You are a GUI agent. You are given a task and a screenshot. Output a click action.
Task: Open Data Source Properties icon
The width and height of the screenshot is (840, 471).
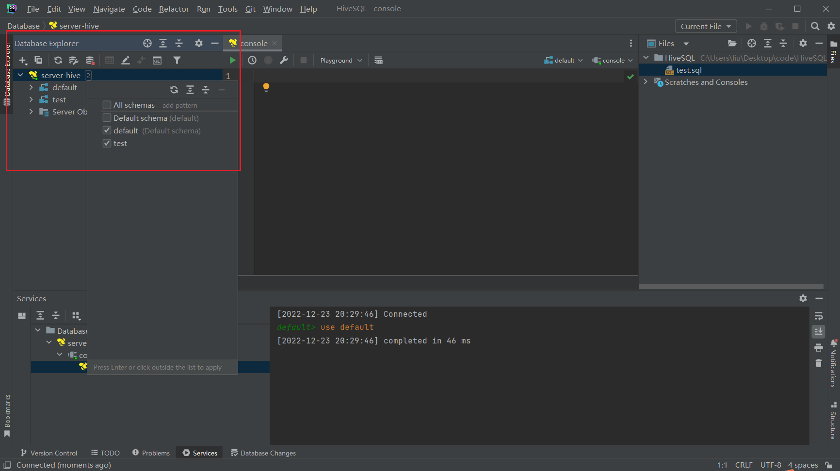coord(74,60)
